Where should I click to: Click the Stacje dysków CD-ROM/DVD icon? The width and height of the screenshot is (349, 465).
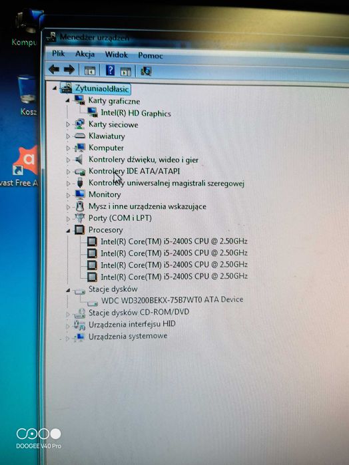(79, 313)
